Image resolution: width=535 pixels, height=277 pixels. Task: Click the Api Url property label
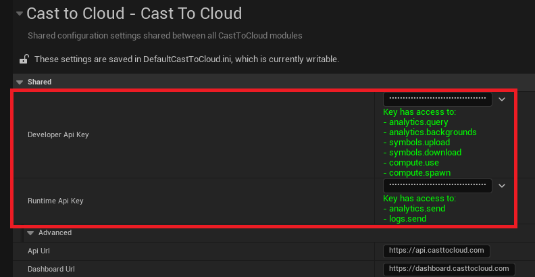pyautogui.click(x=39, y=251)
